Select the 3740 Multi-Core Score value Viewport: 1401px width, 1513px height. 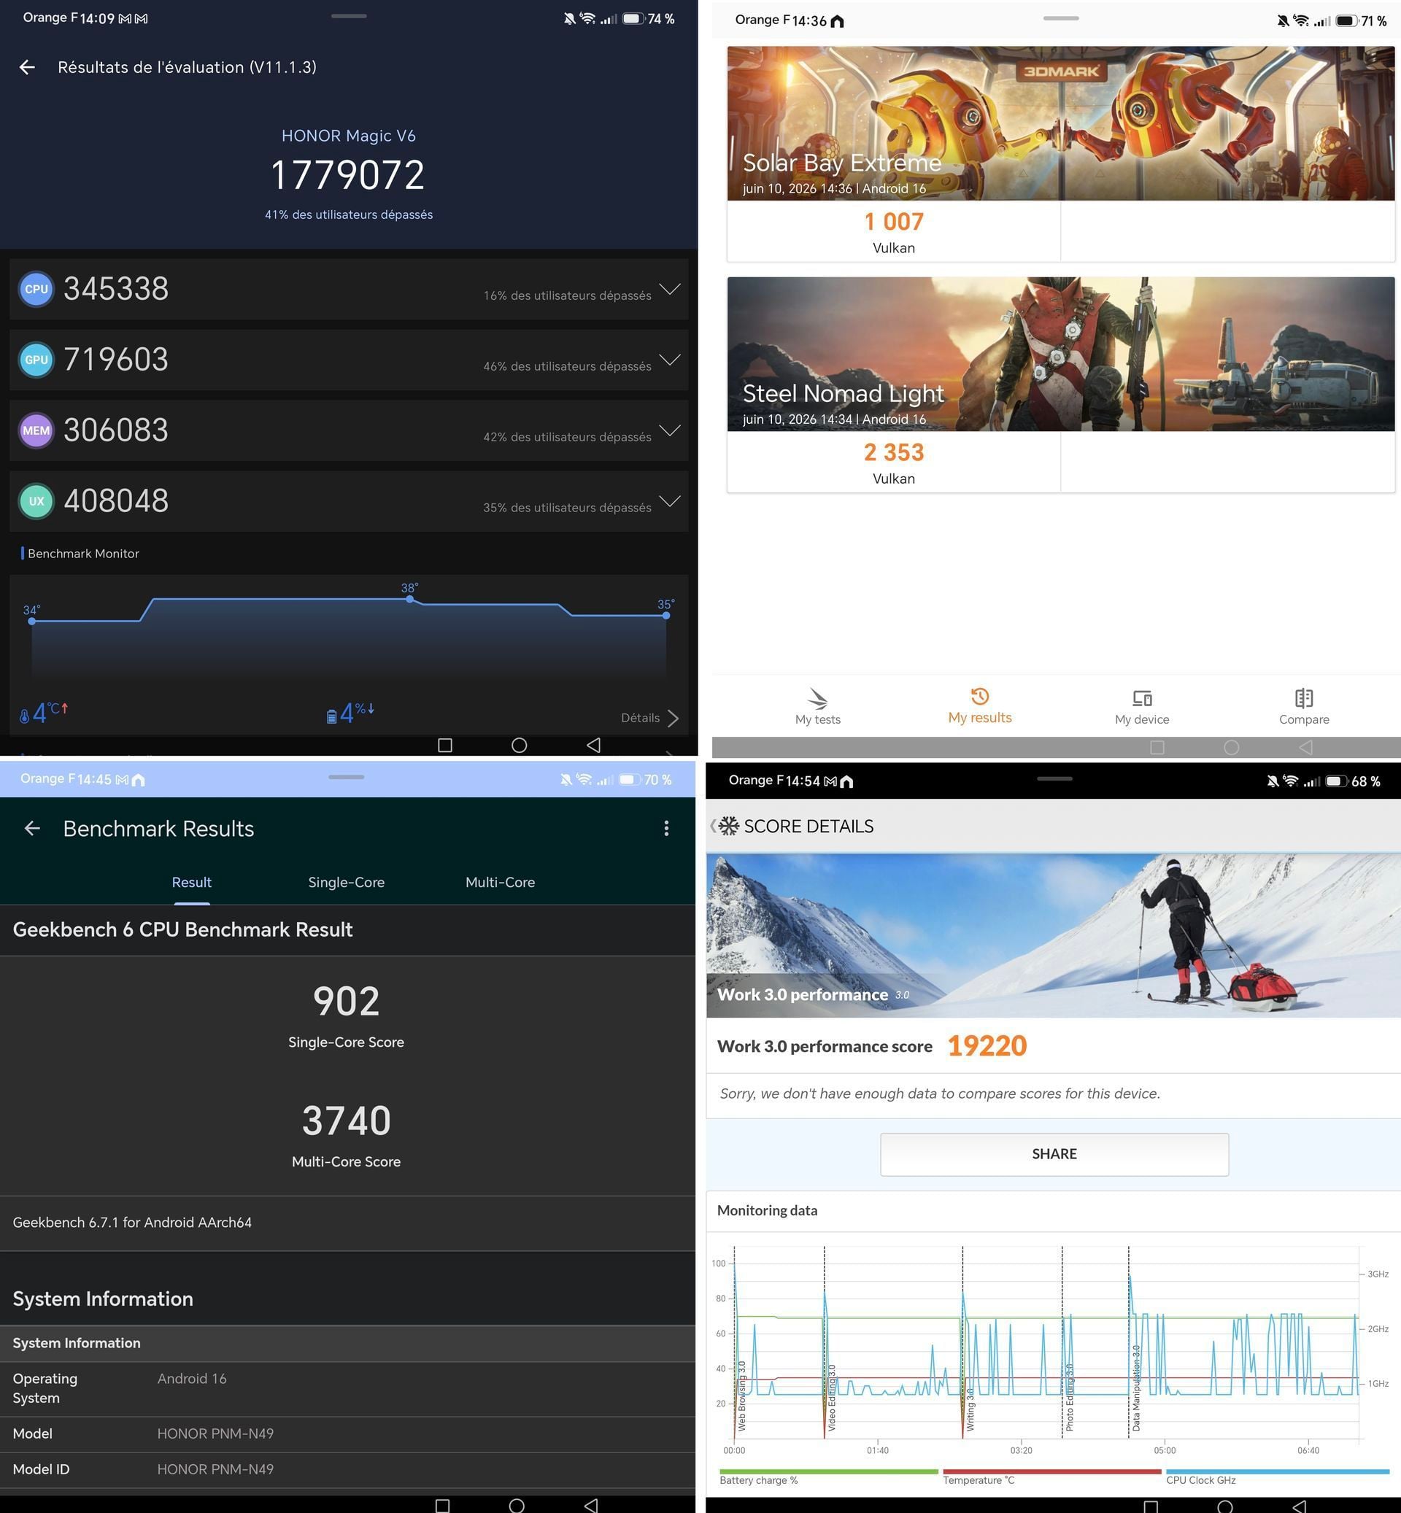click(x=347, y=1121)
